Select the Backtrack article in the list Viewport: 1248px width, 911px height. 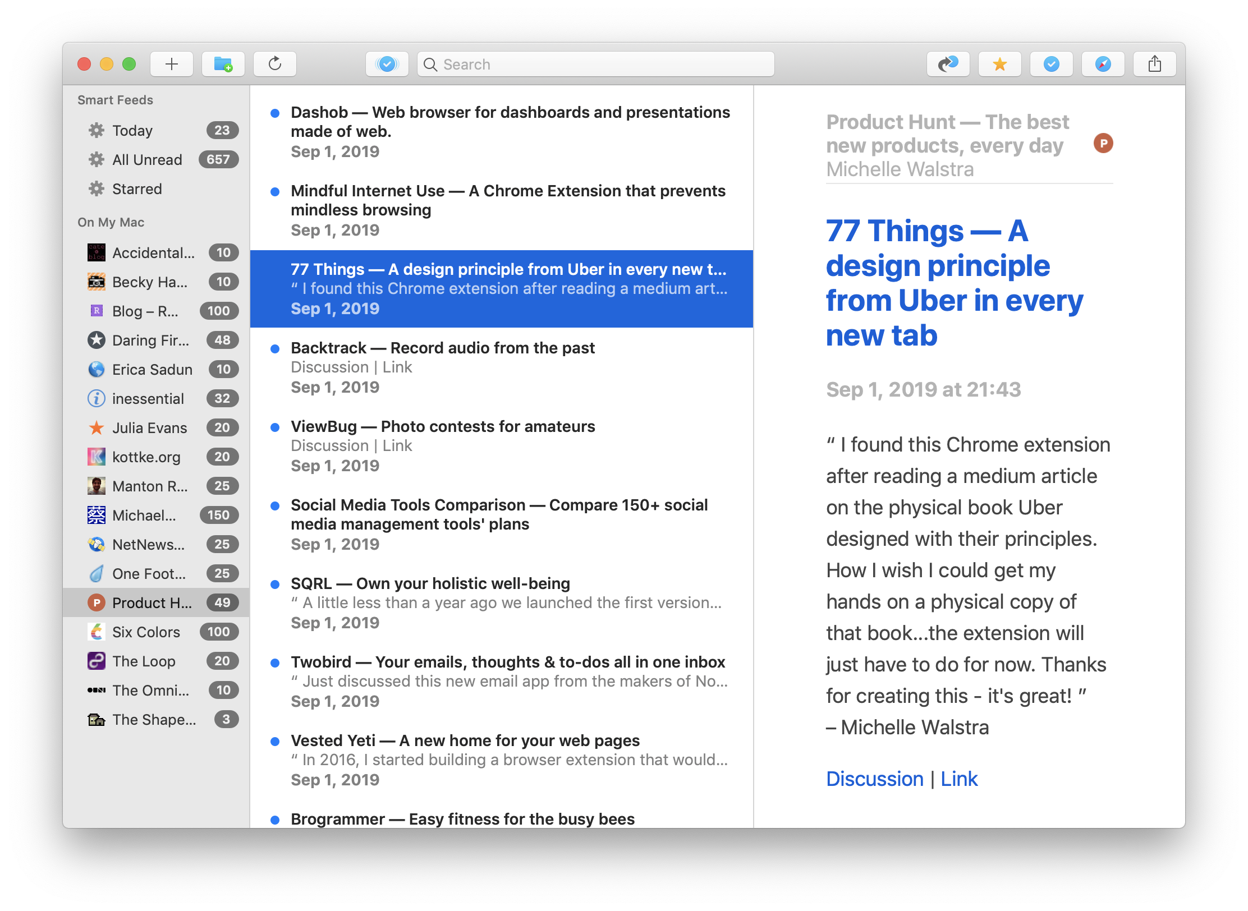tap(443, 348)
